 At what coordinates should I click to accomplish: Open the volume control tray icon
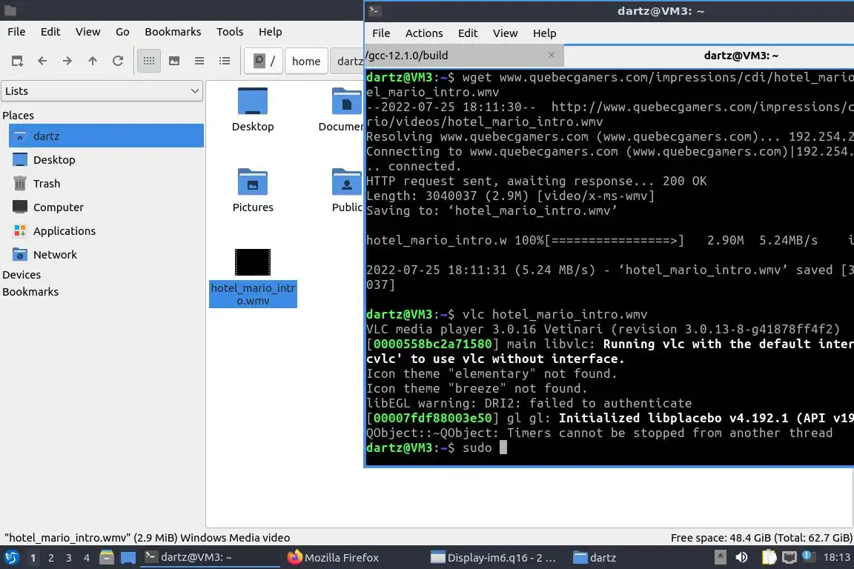[x=742, y=557]
